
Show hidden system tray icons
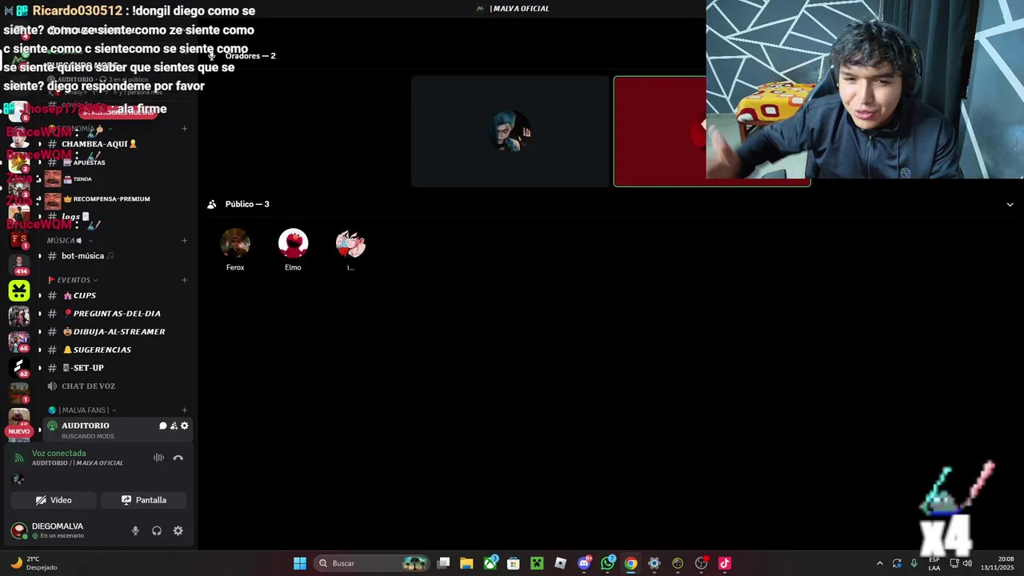click(x=880, y=563)
